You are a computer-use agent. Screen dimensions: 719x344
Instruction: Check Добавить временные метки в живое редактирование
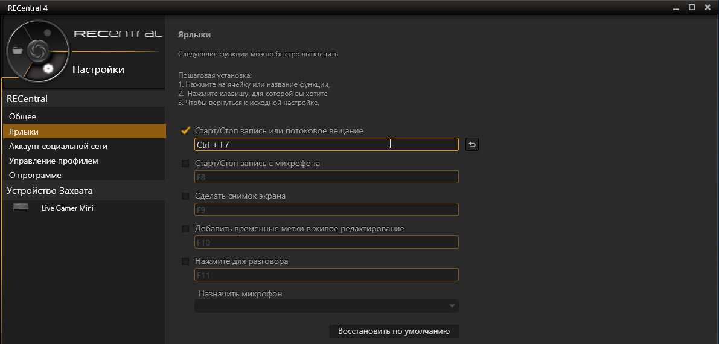(x=185, y=229)
